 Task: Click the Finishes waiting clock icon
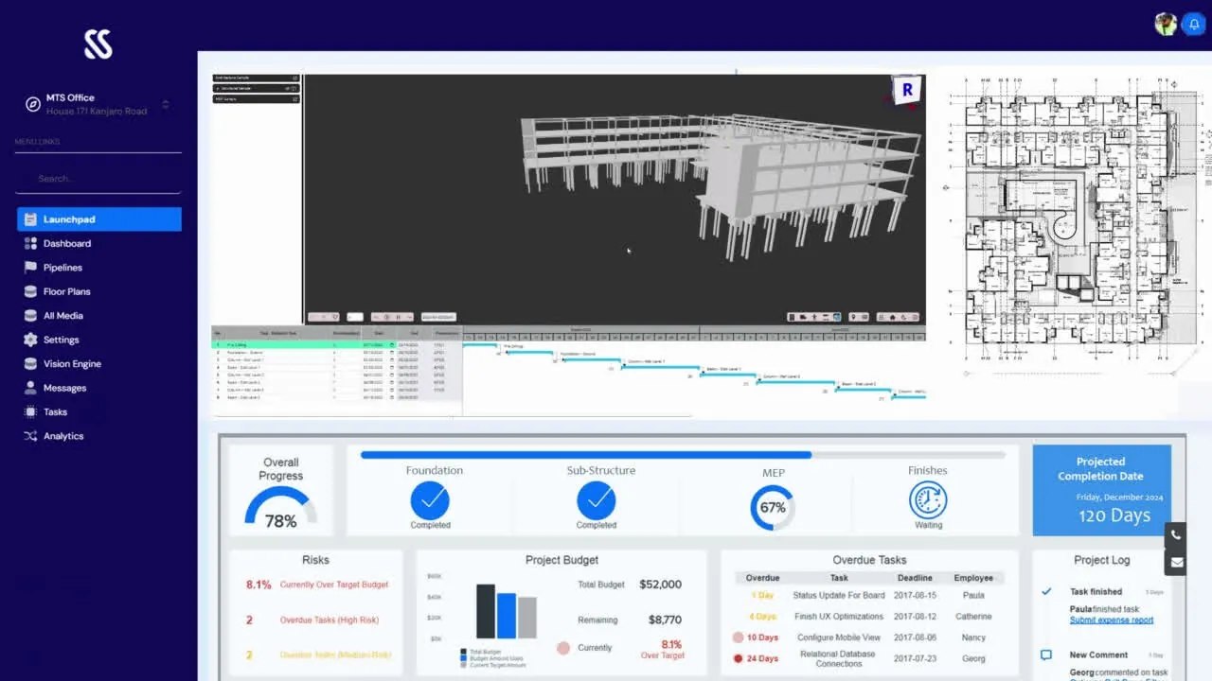coord(928,500)
